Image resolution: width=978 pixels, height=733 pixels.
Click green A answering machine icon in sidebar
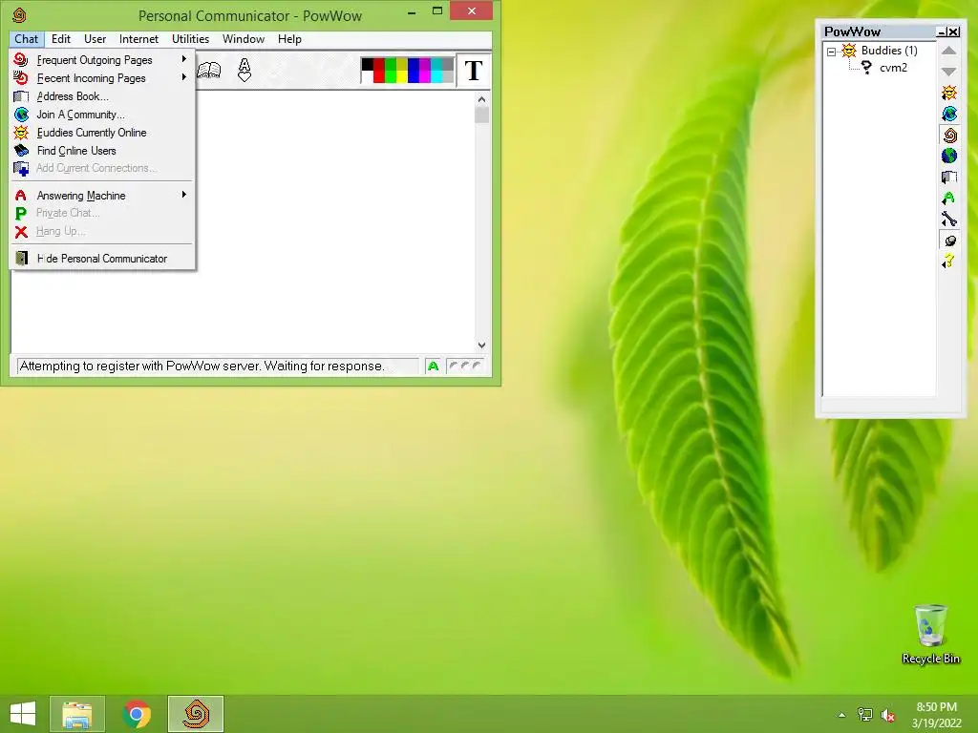pyautogui.click(x=948, y=199)
